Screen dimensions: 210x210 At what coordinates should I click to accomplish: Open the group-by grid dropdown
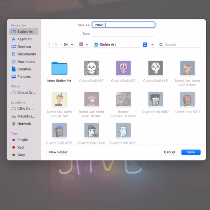point(84,45)
